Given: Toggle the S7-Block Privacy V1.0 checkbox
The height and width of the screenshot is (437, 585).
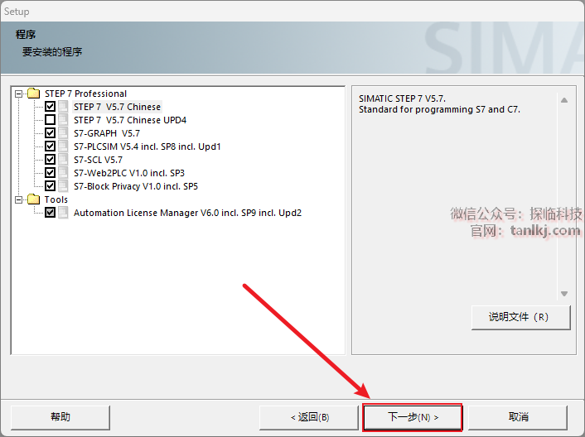Looking at the screenshot, I should pyautogui.click(x=50, y=186).
